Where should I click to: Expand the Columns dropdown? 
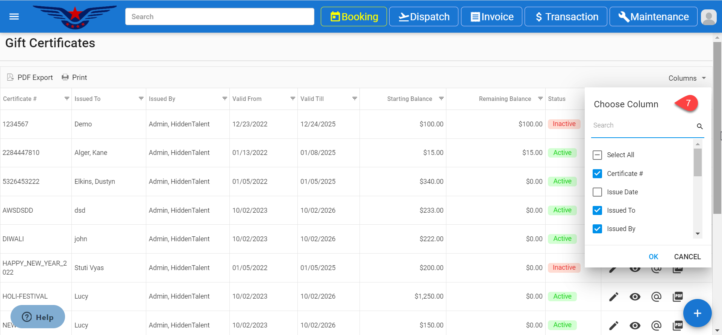[x=687, y=78]
